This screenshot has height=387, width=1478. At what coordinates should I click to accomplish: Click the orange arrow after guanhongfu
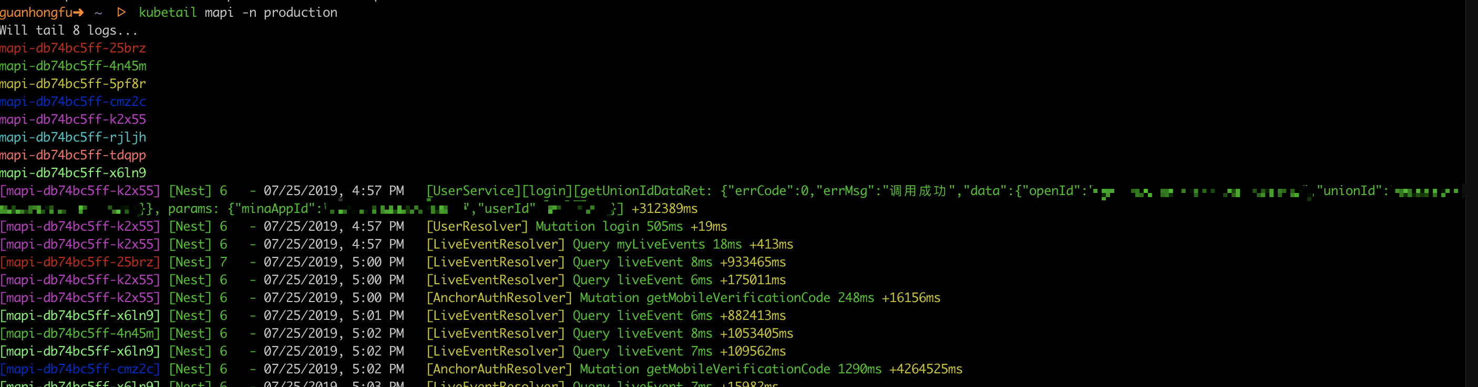click(78, 13)
